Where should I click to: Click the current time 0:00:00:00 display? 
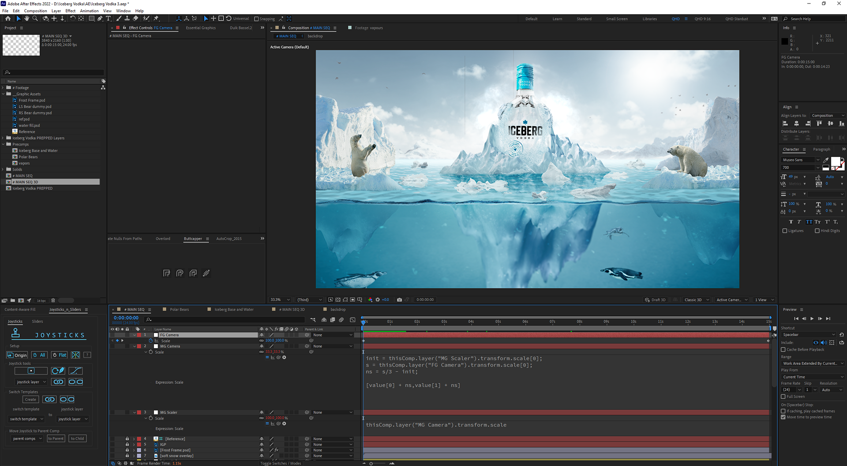click(x=126, y=318)
